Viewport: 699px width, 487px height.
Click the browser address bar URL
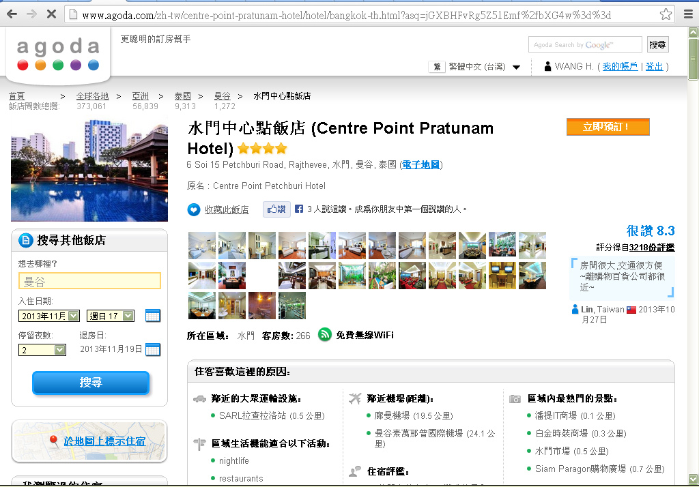point(347,15)
